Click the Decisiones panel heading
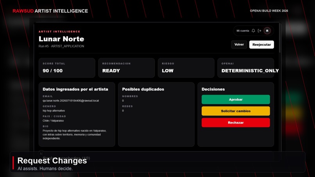Screen dimensions: 315x177 pos(213,89)
